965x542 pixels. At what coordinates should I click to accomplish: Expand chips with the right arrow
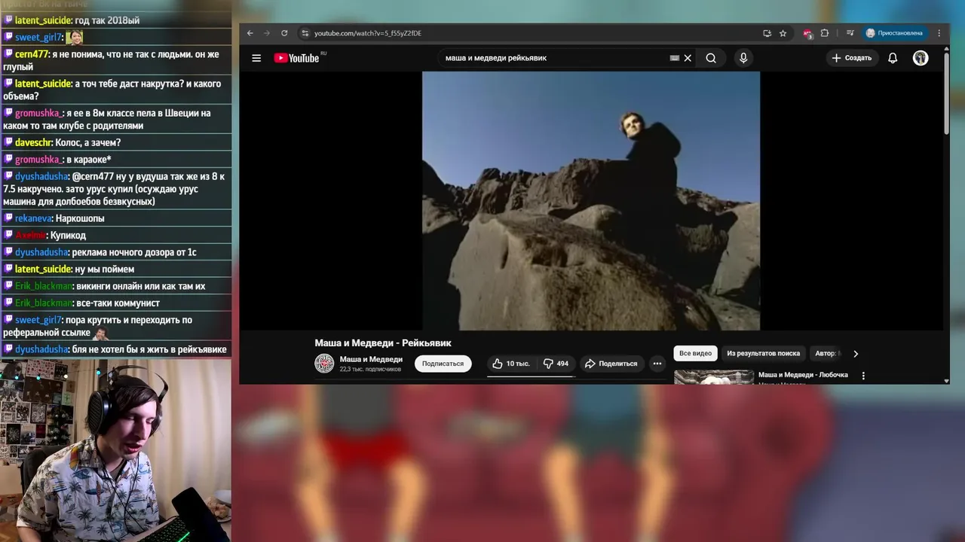[855, 353]
